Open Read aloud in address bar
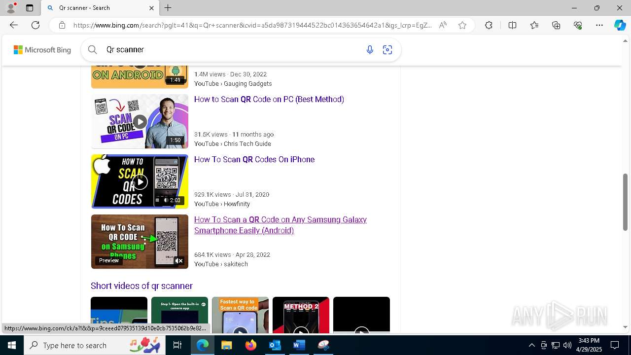Screen dimensions: 631x355 pyautogui.click(x=443, y=25)
